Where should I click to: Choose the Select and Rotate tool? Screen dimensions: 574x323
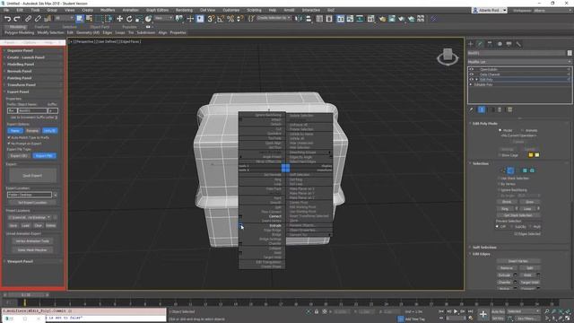point(129,19)
